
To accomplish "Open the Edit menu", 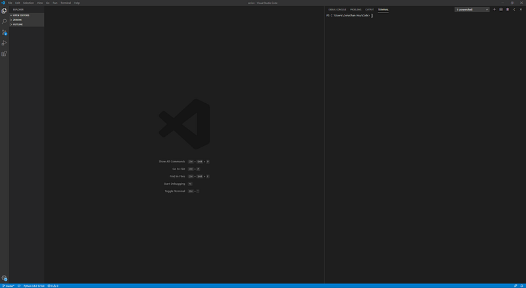I will (18, 3).
